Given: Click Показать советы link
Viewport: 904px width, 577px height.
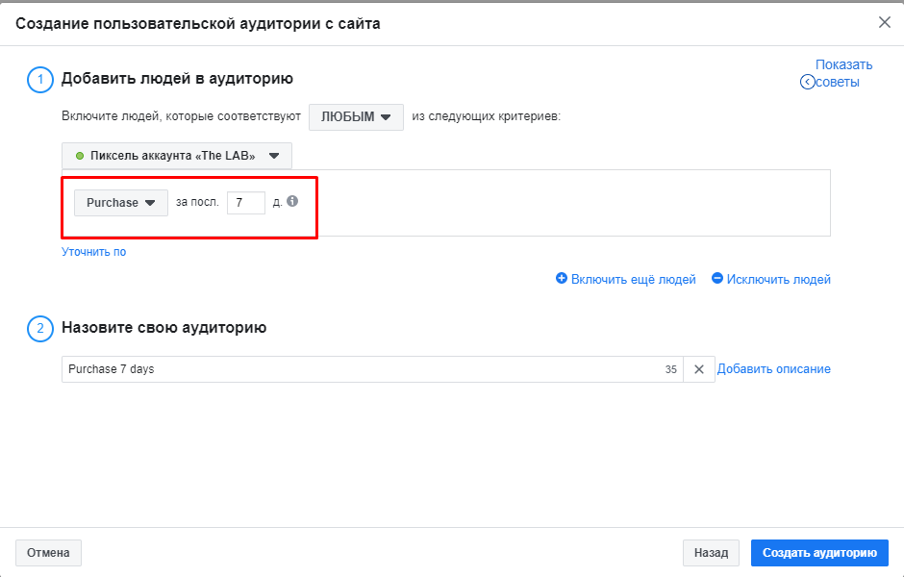Looking at the screenshot, I should [843, 64].
